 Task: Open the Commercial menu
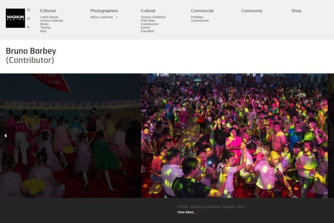pyautogui.click(x=202, y=11)
